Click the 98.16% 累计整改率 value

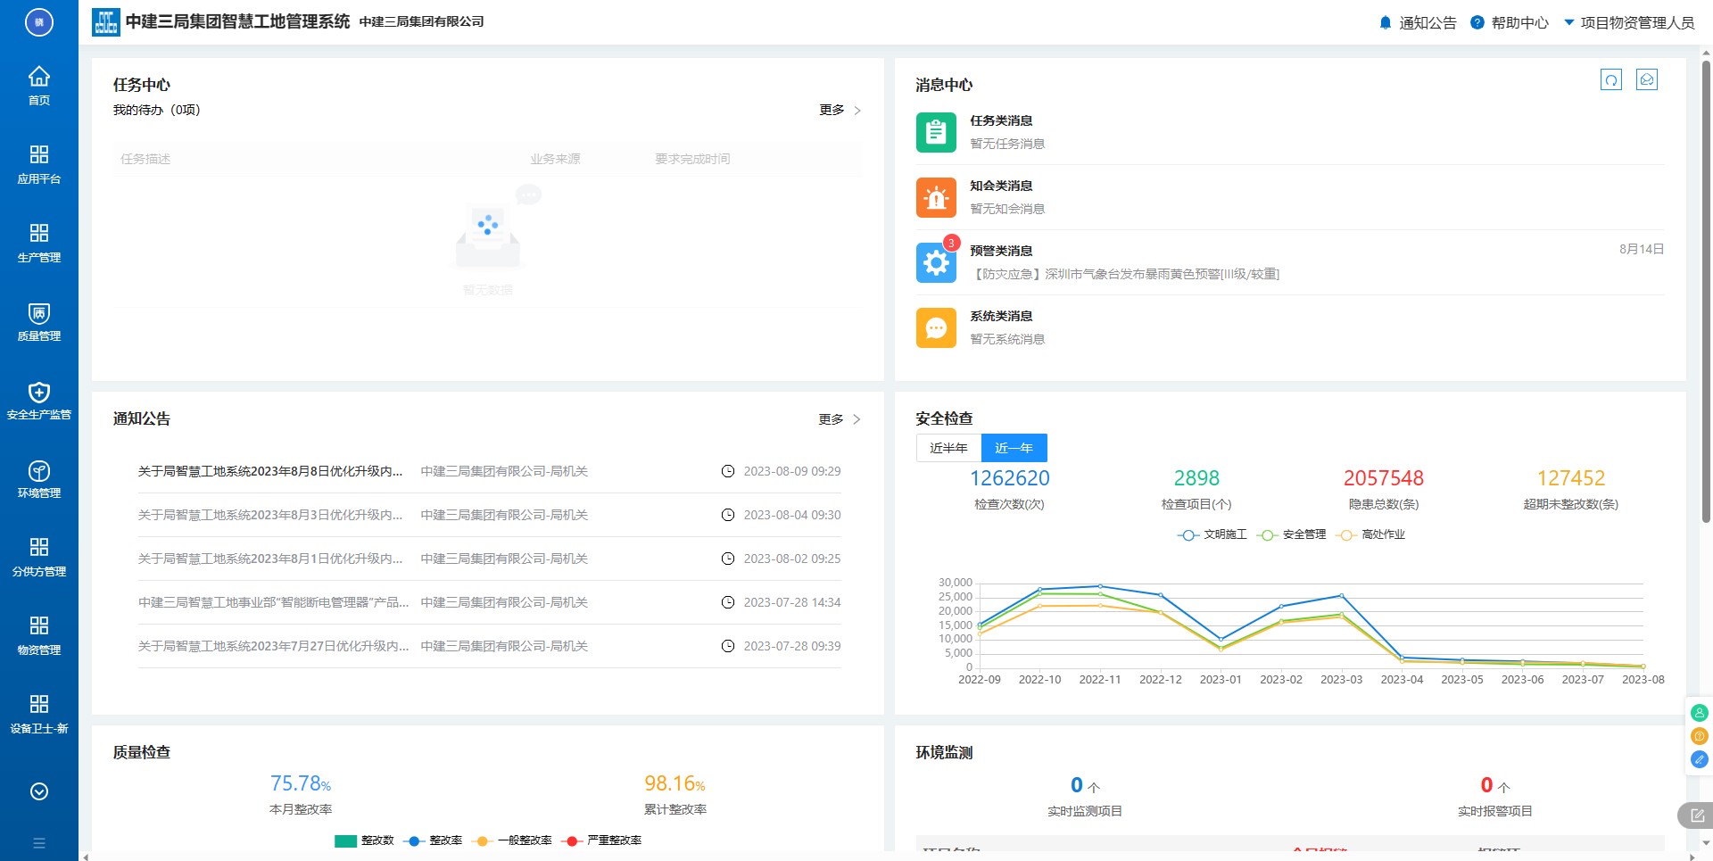[x=675, y=783]
